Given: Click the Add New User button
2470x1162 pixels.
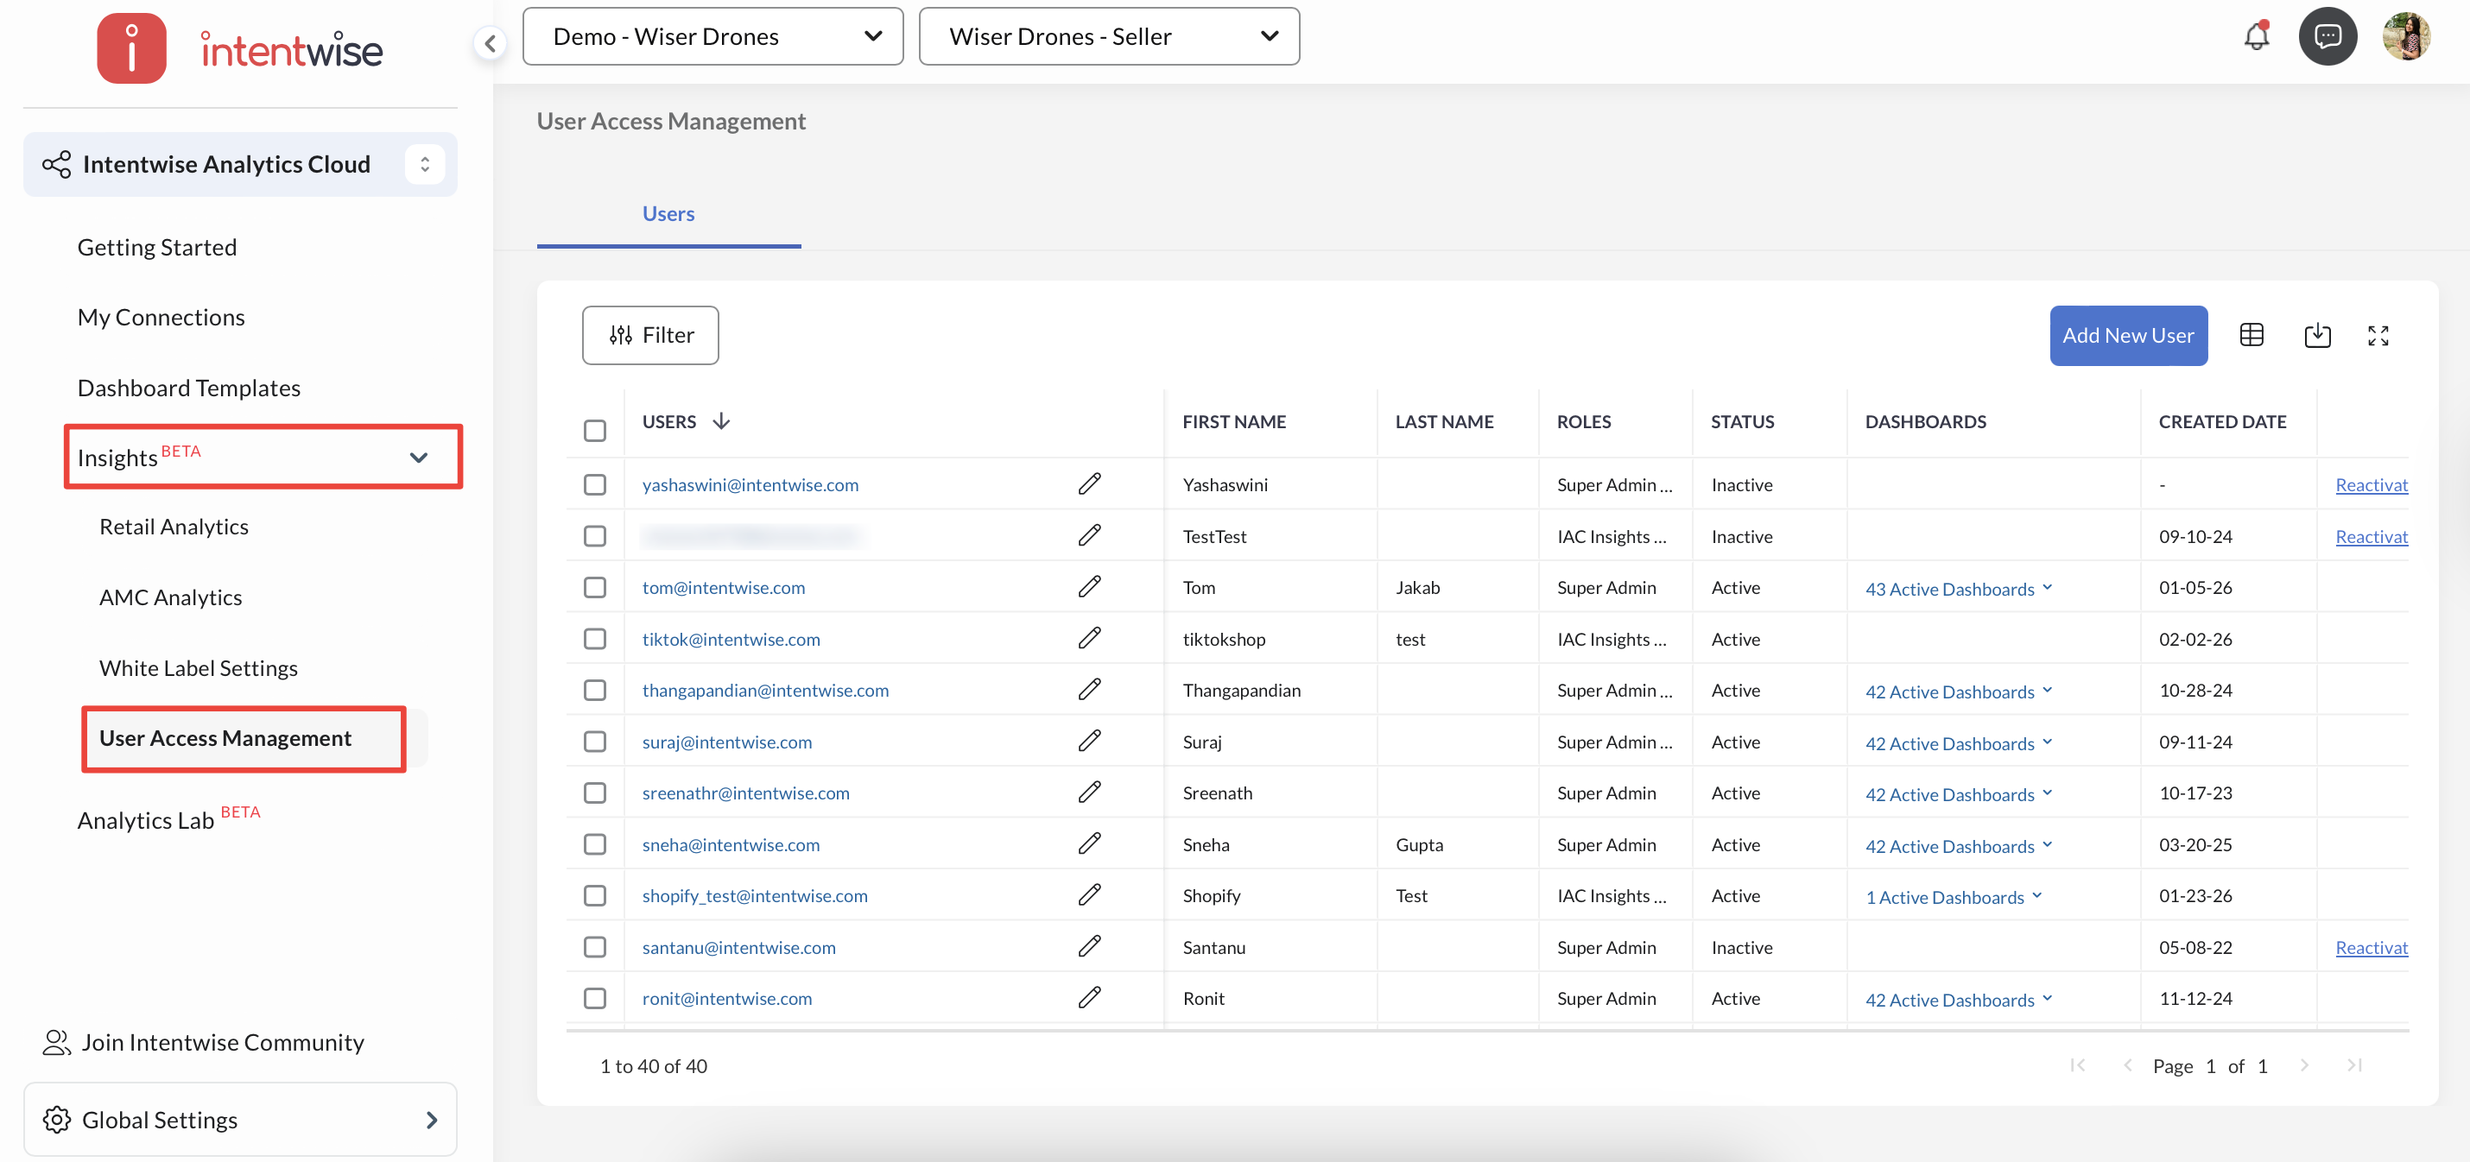Looking at the screenshot, I should click(x=2128, y=336).
